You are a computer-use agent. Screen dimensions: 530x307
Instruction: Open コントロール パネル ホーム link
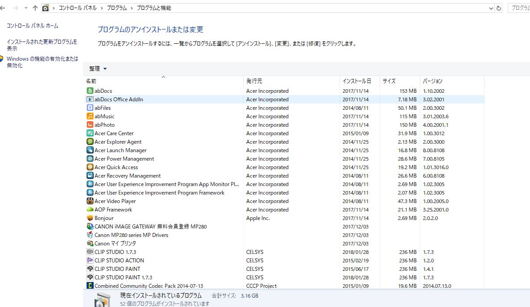[x=32, y=26]
